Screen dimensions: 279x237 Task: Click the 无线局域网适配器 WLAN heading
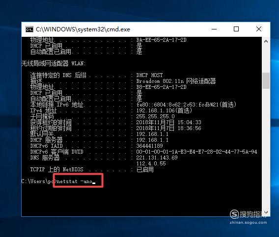pos(54,63)
